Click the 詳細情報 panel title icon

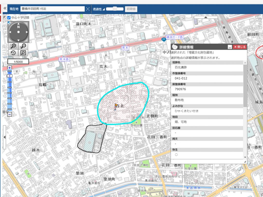(175, 47)
